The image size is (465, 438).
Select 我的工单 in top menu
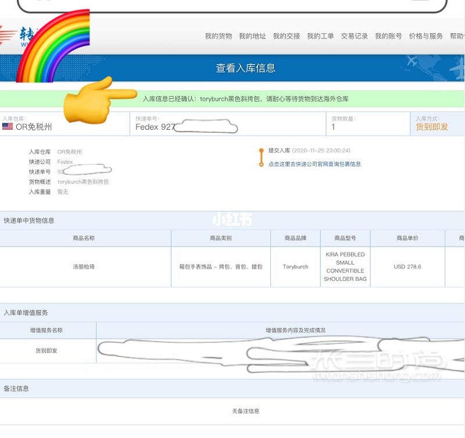click(320, 36)
